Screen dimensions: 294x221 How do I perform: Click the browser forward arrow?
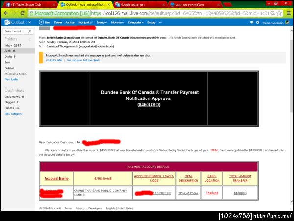pyautogui.click(x=14, y=13)
